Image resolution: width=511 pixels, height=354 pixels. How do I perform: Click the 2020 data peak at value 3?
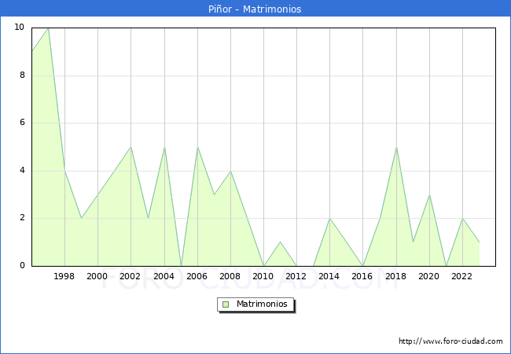(x=429, y=195)
